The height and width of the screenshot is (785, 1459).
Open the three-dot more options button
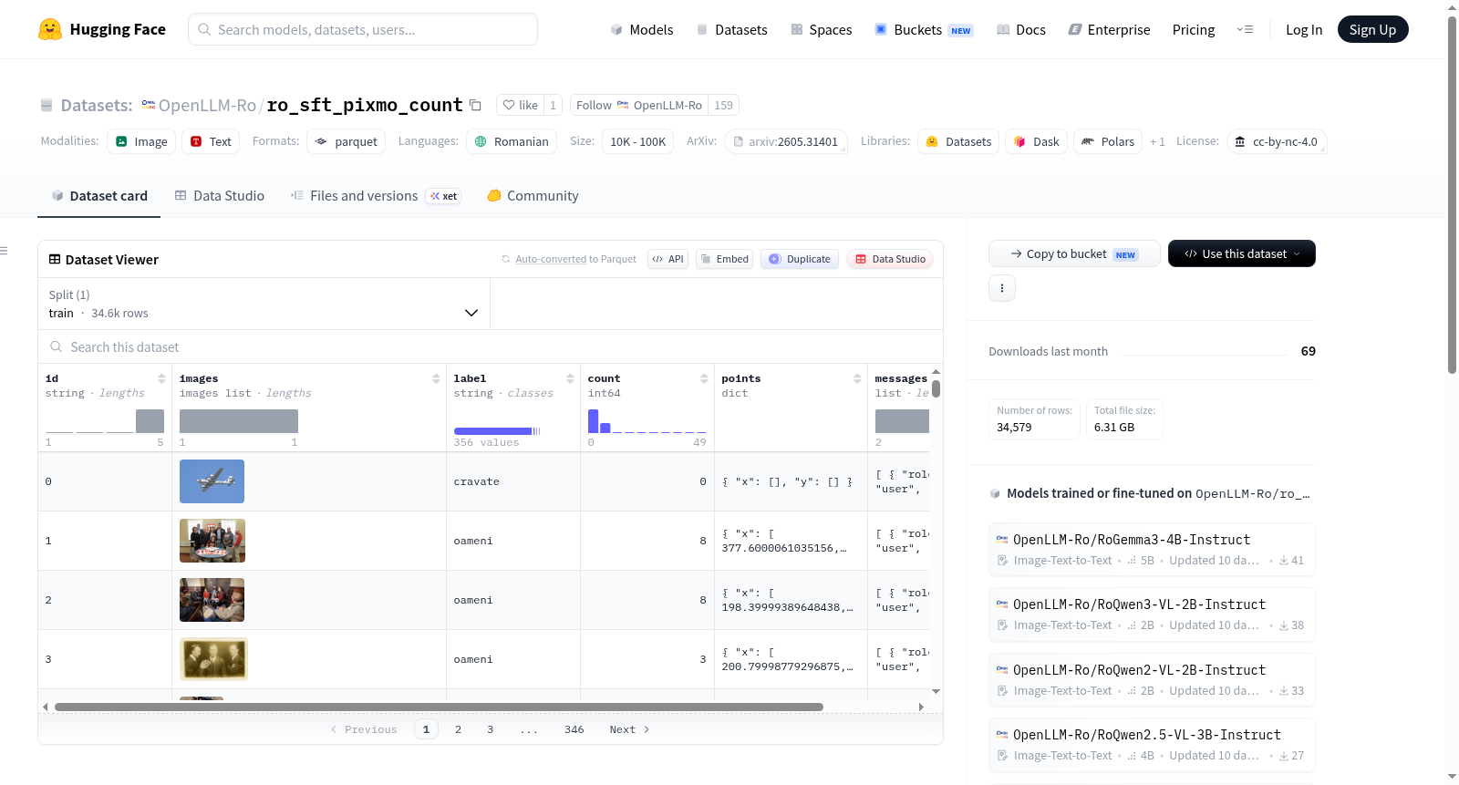point(1002,288)
